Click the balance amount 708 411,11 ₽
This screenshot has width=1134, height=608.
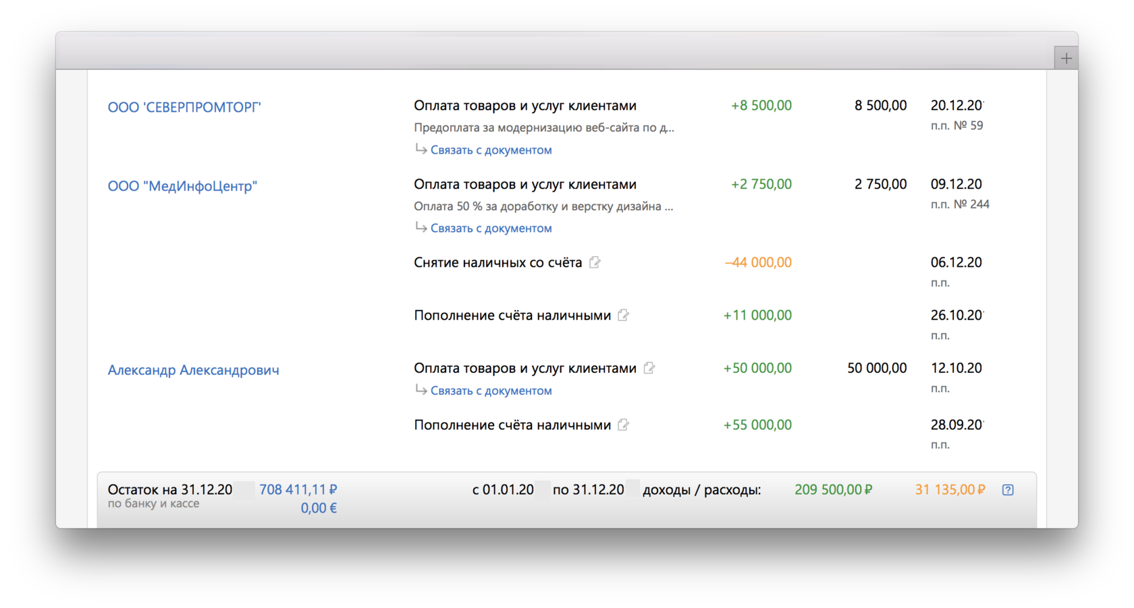(298, 489)
